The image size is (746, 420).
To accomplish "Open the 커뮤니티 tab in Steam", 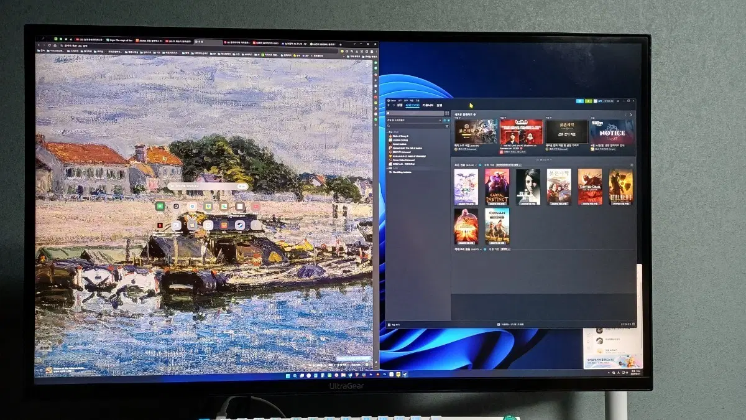I will [x=428, y=105].
